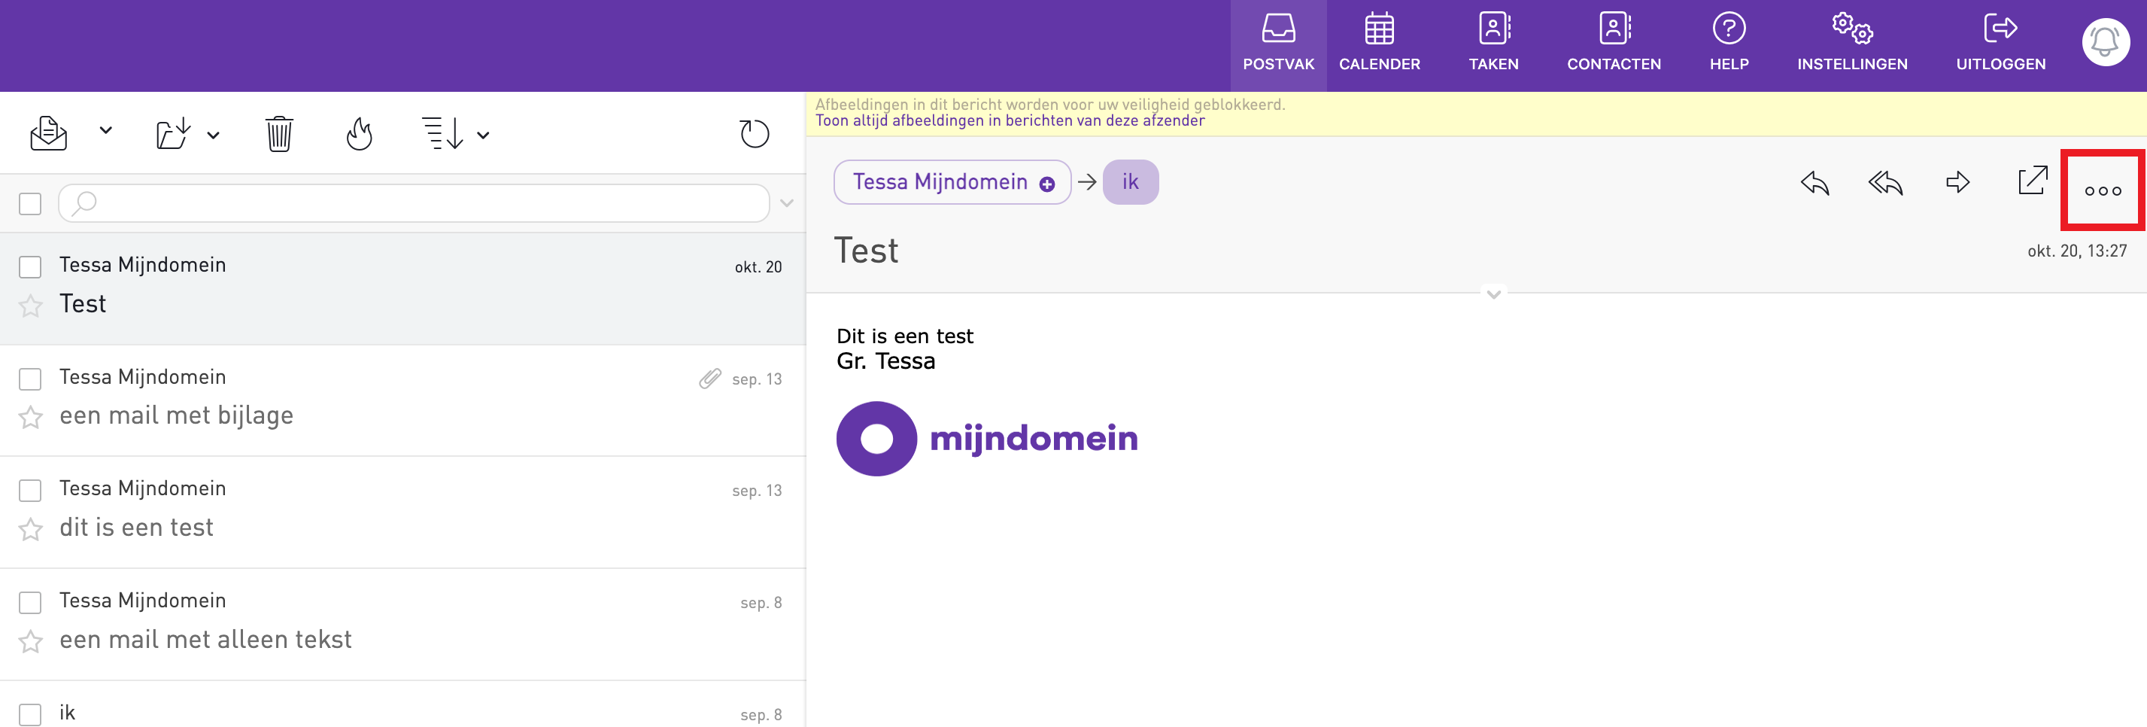The height and width of the screenshot is (727, 2147).
Task: Open the 'een mail met bijlage' message
Action: (402, 400)
